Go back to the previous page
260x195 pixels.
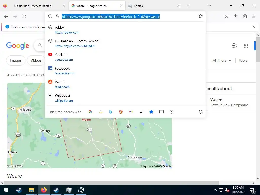6,17
